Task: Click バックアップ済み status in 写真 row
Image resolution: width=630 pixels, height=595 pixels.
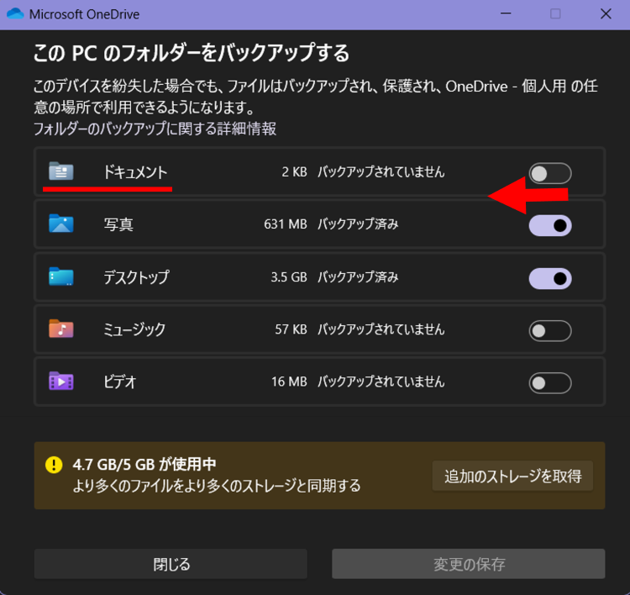Action: tap(358, 224)
